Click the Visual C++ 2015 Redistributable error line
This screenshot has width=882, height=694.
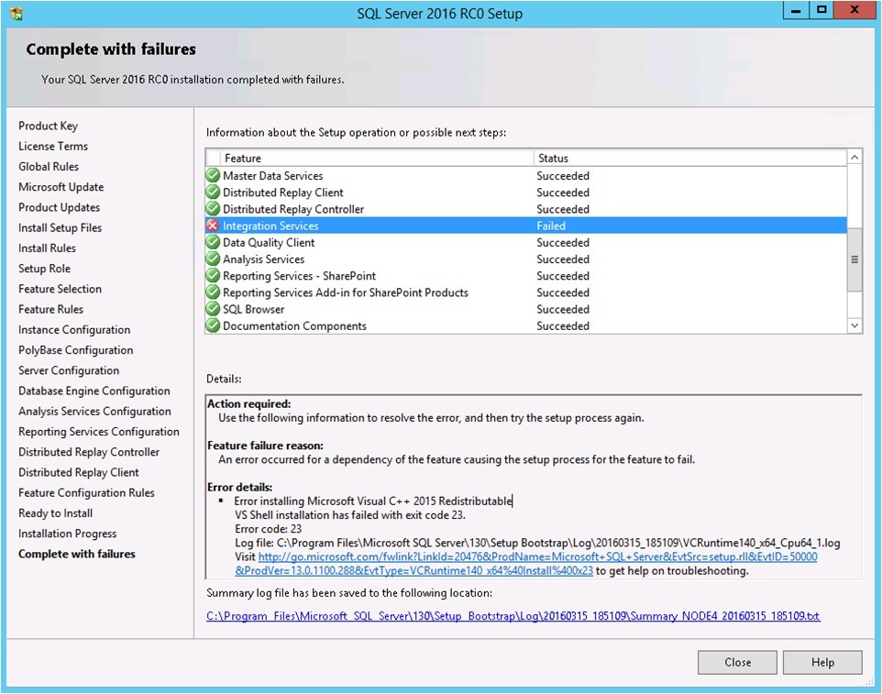[x=373, y=501]
